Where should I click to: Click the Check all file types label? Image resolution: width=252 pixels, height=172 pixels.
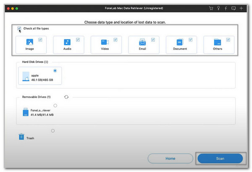[36, 29]
